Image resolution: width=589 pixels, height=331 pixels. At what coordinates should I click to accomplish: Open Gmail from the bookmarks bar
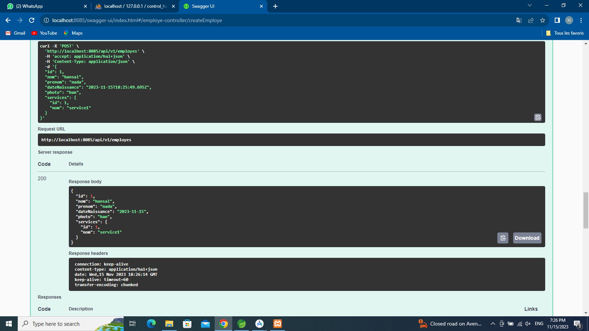point(15,33)
